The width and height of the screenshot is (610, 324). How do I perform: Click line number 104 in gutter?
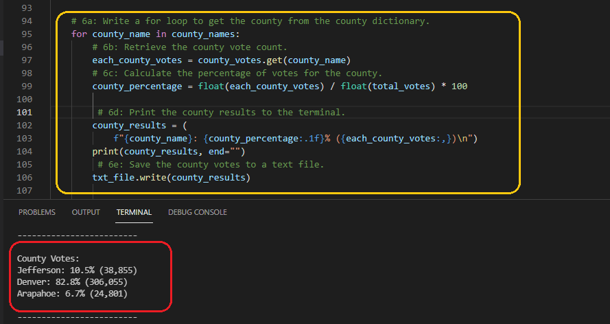25,151
